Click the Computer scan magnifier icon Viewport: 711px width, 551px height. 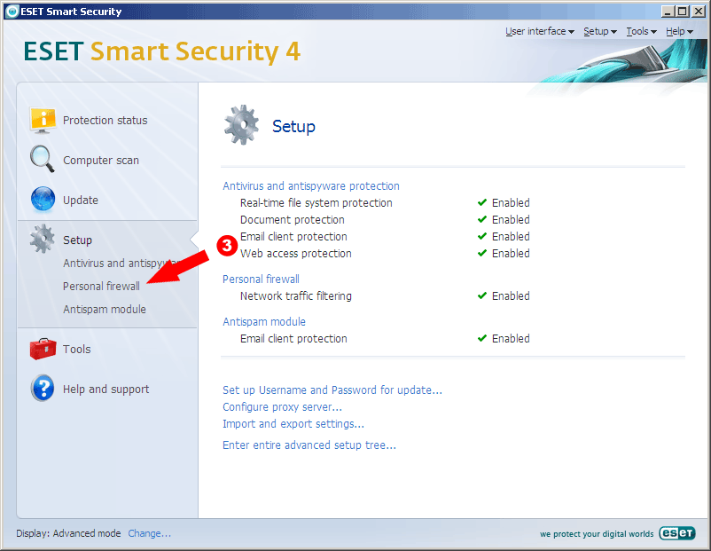pyautogui.click(x=43, y=159)
